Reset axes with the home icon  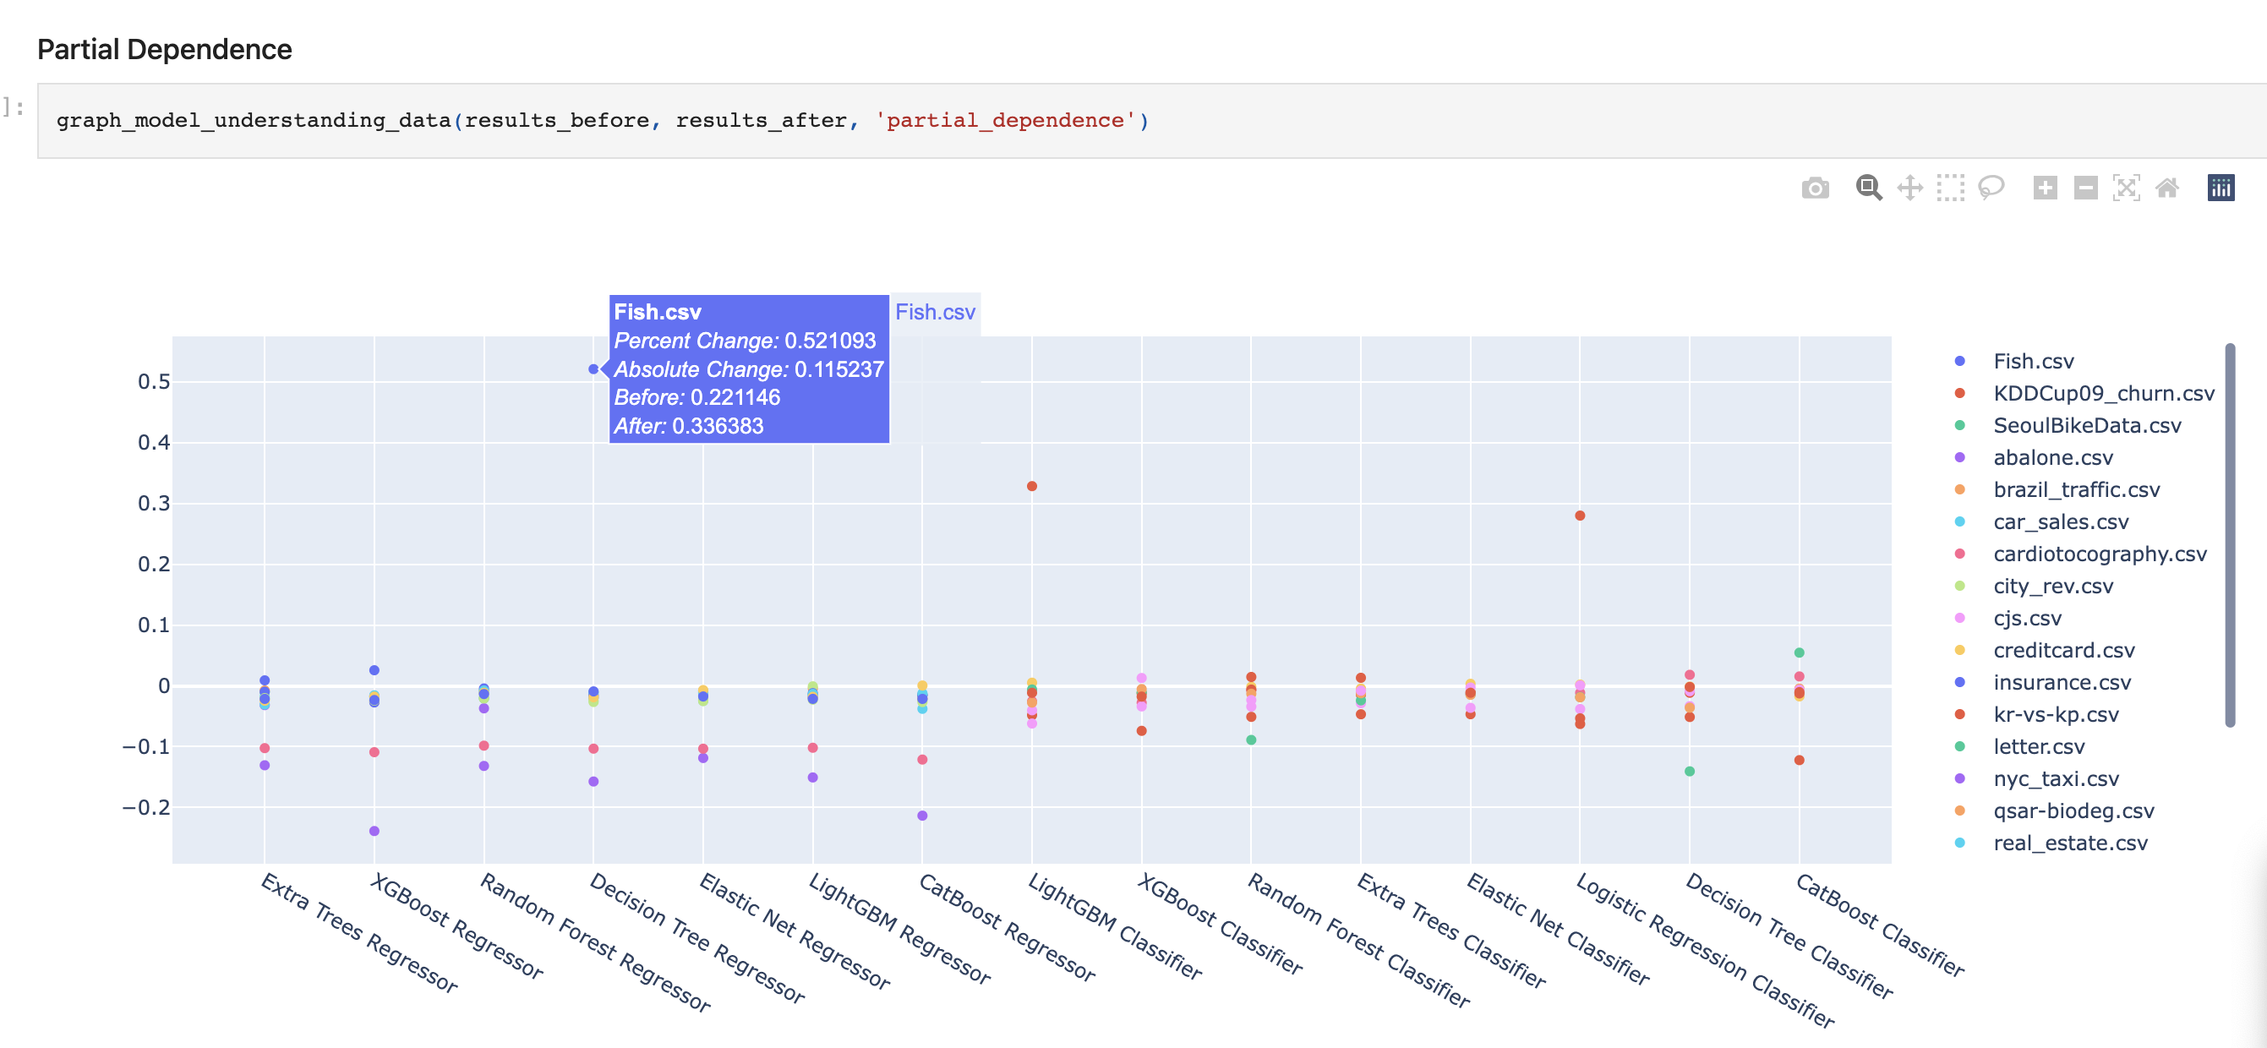point(2166,188)
